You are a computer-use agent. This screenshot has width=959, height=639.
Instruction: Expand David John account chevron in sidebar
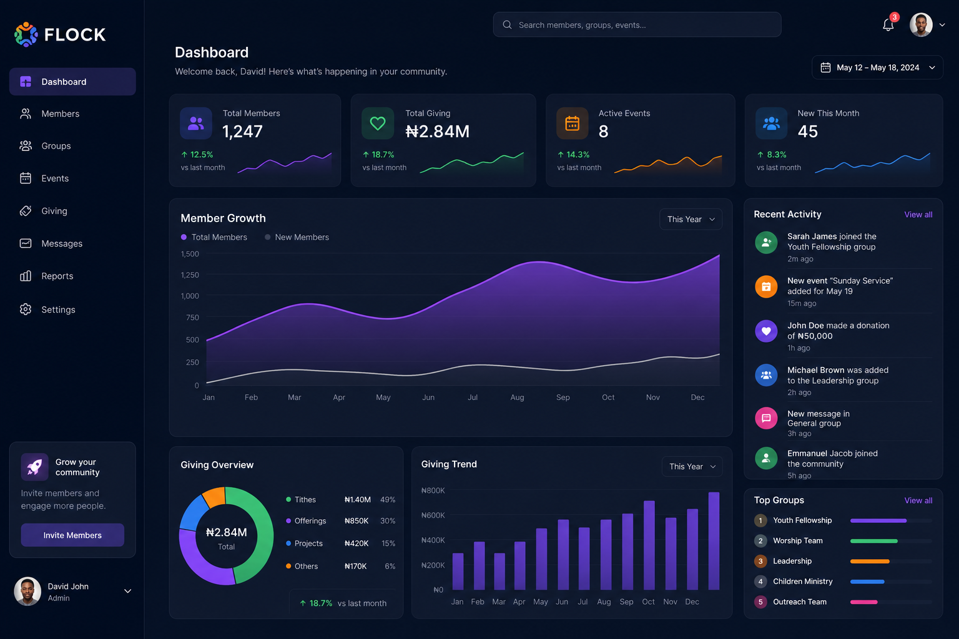point(127,591)
